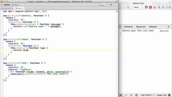This screenshot has height=97, width=172.
Task: Click the console prompt input line
Action: click(145, 33)
